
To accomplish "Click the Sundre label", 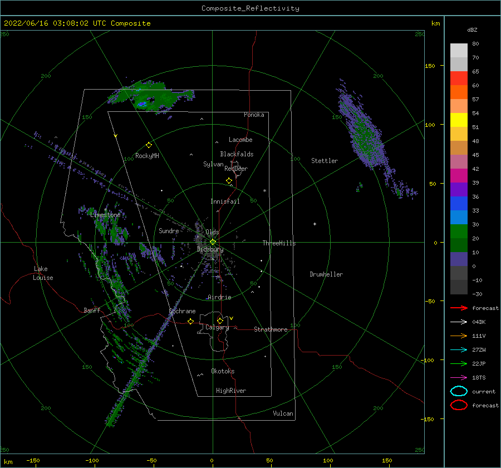I will click(x=169, y=231).
